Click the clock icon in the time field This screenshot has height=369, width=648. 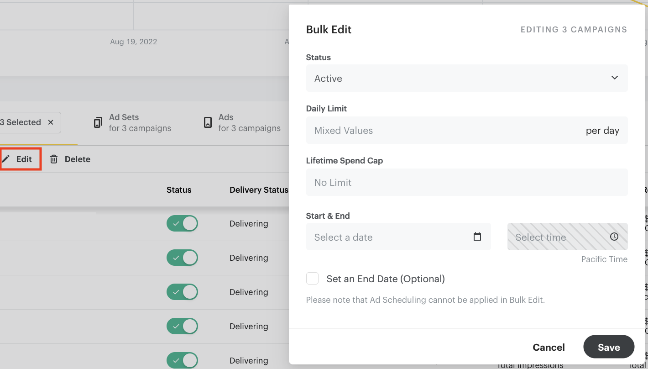(614, 237)
